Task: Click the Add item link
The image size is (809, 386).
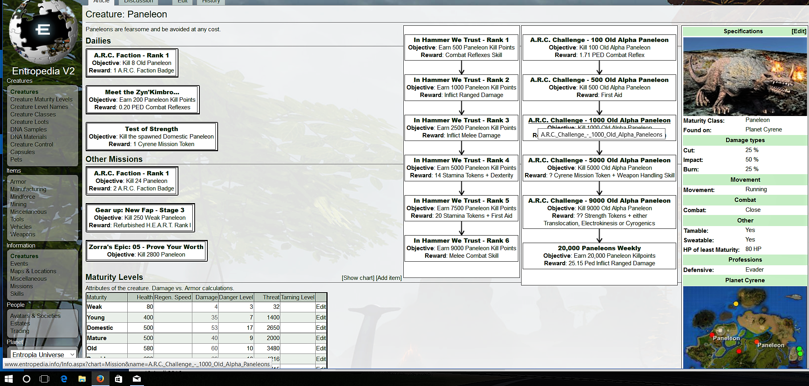Action: 389,278
